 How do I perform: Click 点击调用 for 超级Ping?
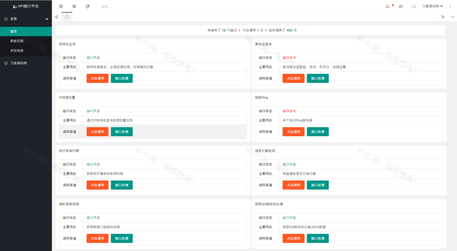(294, 131)
